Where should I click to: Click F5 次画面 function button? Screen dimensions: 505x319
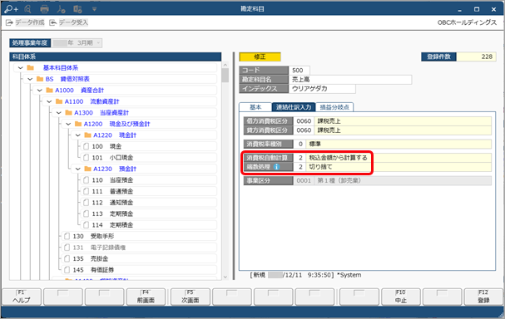191,297
